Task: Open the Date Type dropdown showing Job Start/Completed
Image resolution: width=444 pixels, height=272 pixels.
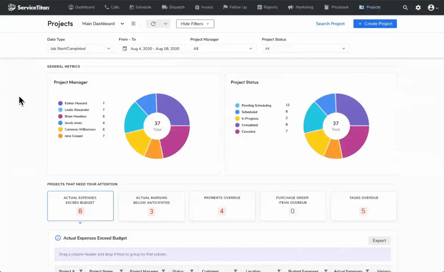Action: point(80,49)
